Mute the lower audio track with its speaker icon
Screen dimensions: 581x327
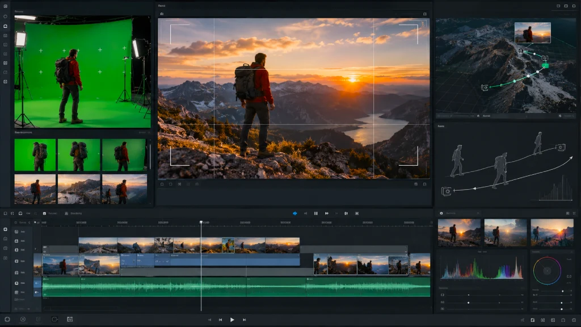[x=37, y=292]
